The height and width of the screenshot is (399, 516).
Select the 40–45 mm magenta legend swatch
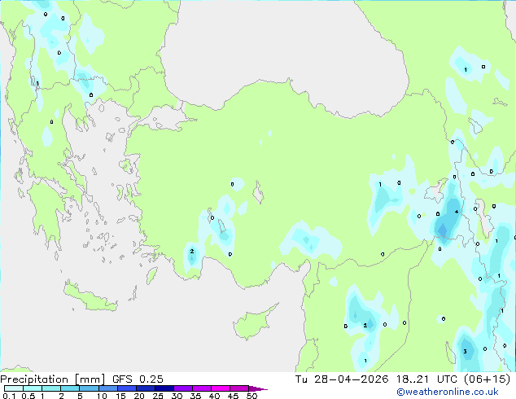[221, 388]
